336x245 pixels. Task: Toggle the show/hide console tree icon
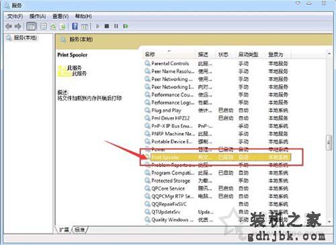[31, 26]
